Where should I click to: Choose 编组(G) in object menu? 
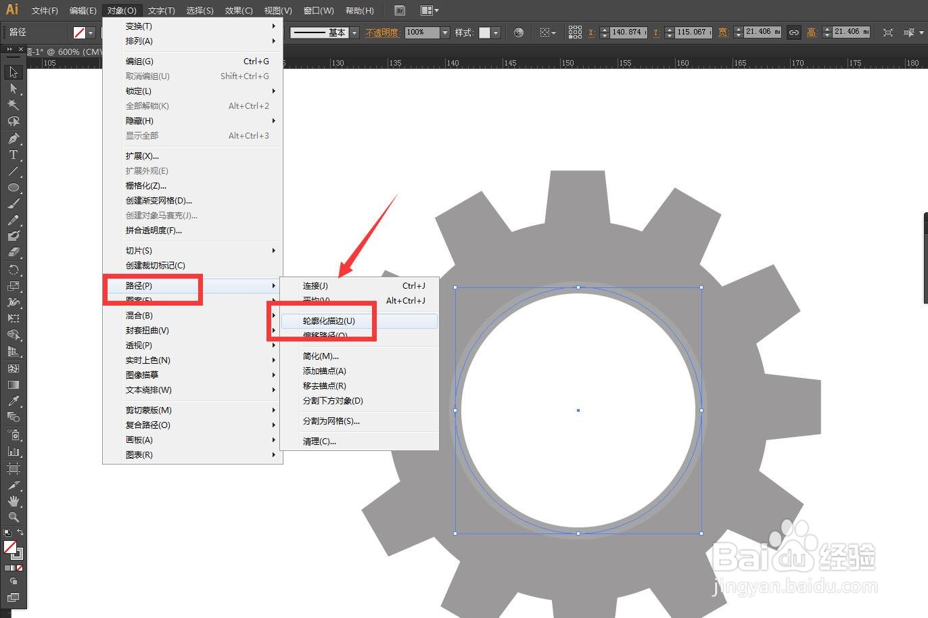click(193, 61)
